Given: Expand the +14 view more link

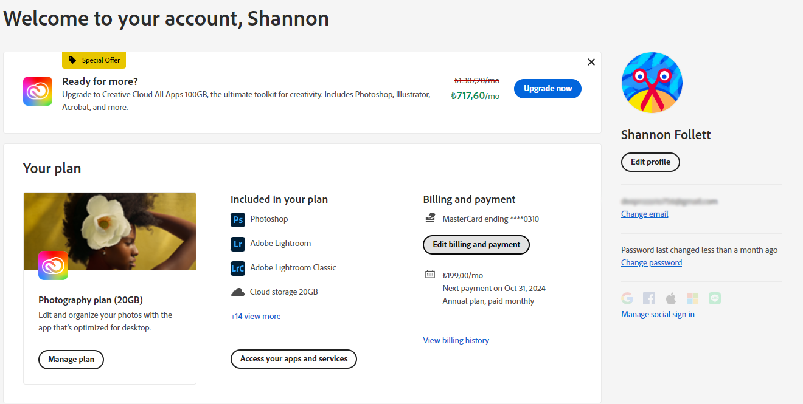Looking at the screenshot, I should click(255, 317).
